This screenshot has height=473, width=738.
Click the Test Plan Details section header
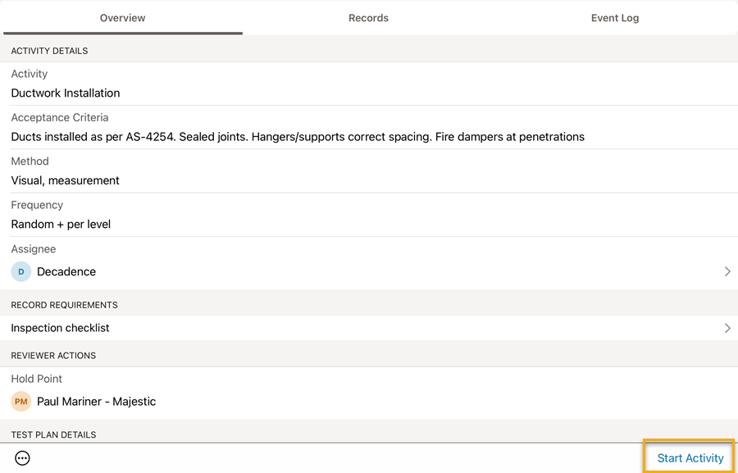coord(53,434)
